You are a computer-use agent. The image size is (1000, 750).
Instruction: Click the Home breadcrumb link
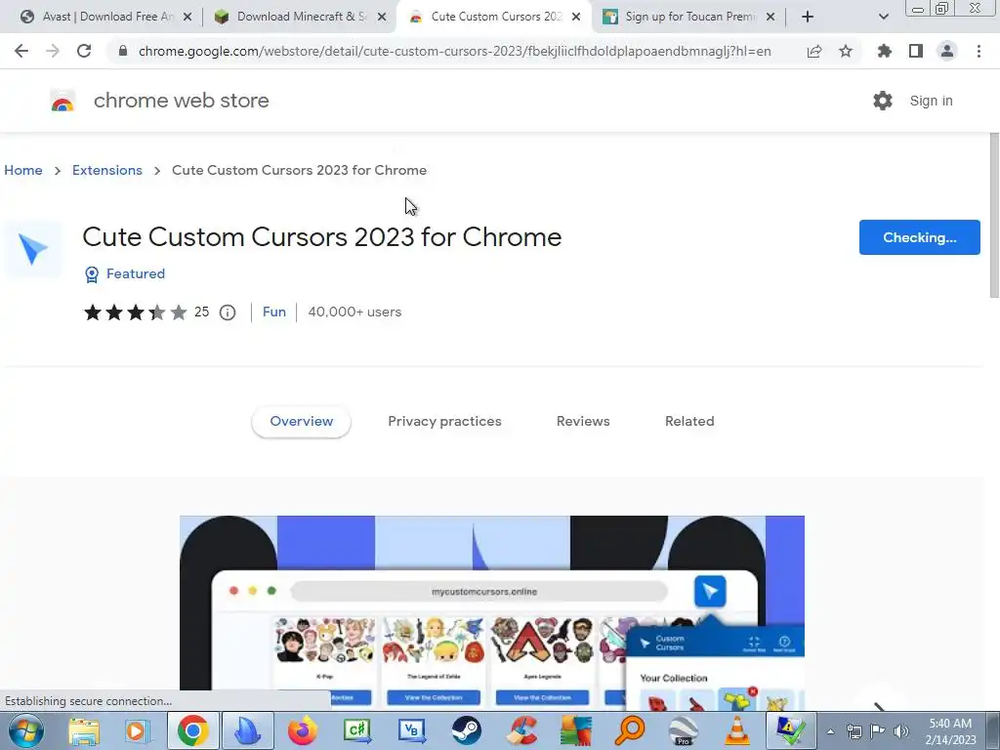point(23,170)
